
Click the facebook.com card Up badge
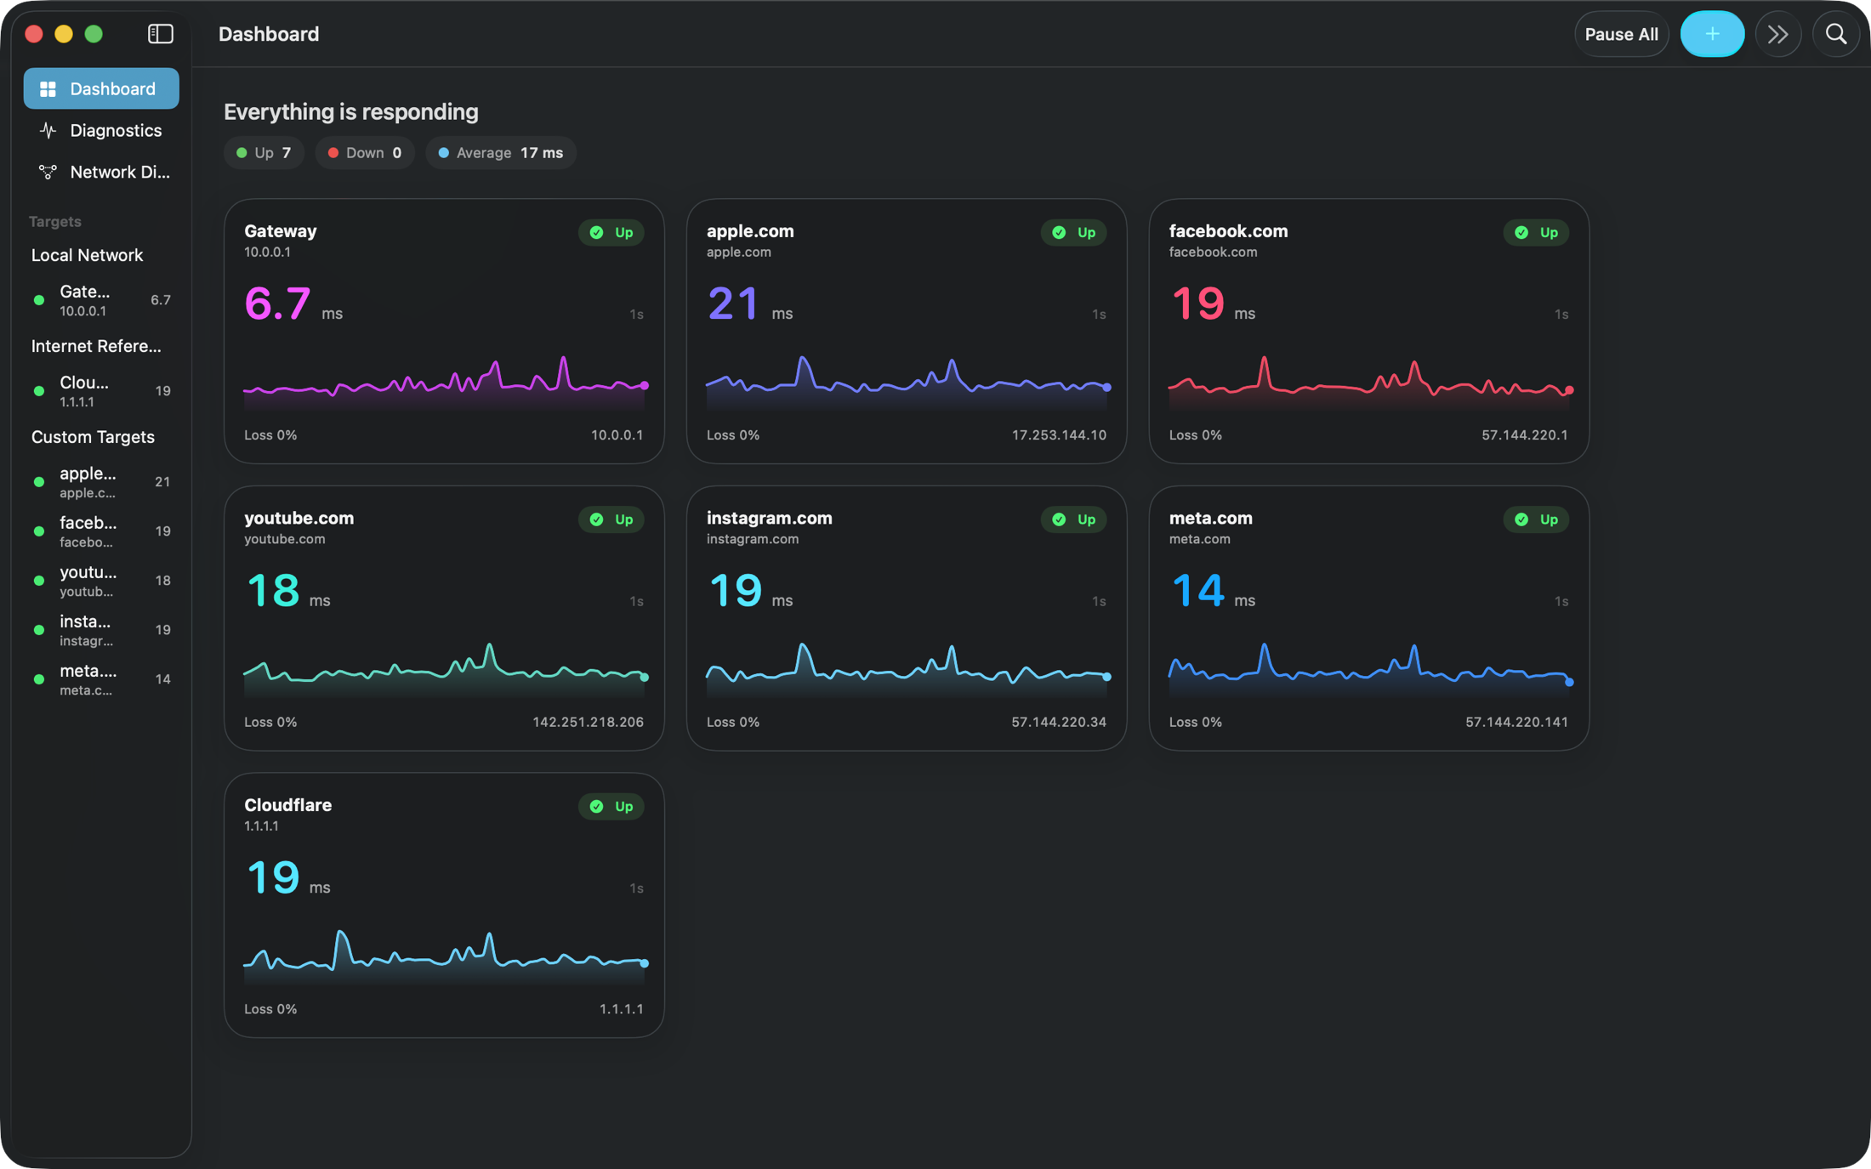[x=1537, y=232]
